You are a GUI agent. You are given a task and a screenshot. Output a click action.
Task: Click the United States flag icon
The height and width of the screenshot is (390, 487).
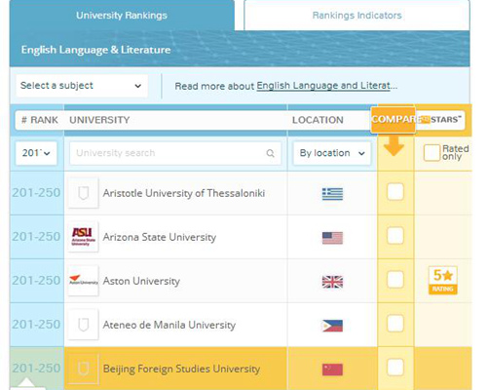point(332,238)
